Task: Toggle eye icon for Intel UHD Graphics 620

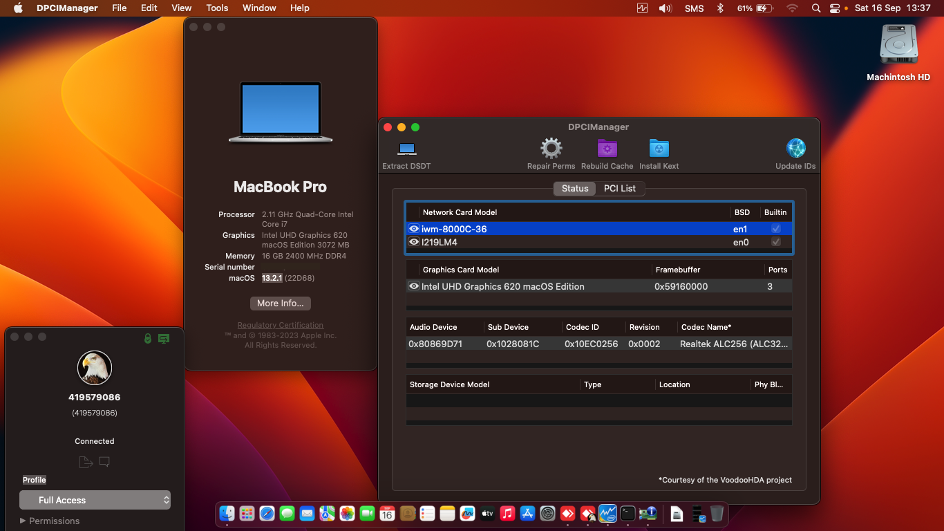Action: (414, 286)
